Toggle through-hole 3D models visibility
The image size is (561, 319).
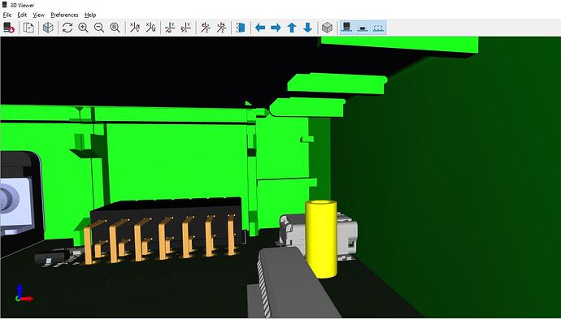coord(346,28)
